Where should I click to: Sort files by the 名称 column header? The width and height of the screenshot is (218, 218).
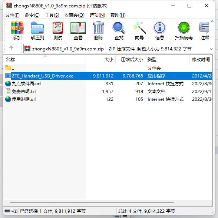click(44, 59)
